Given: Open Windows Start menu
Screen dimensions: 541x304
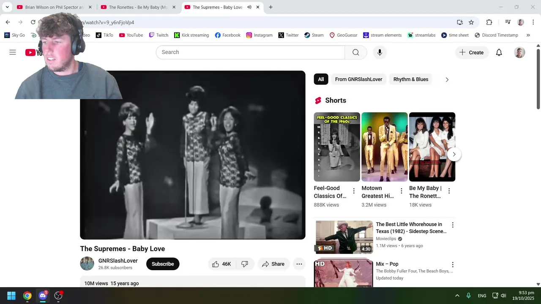Looking at the screenshot, I should [11, 296].
